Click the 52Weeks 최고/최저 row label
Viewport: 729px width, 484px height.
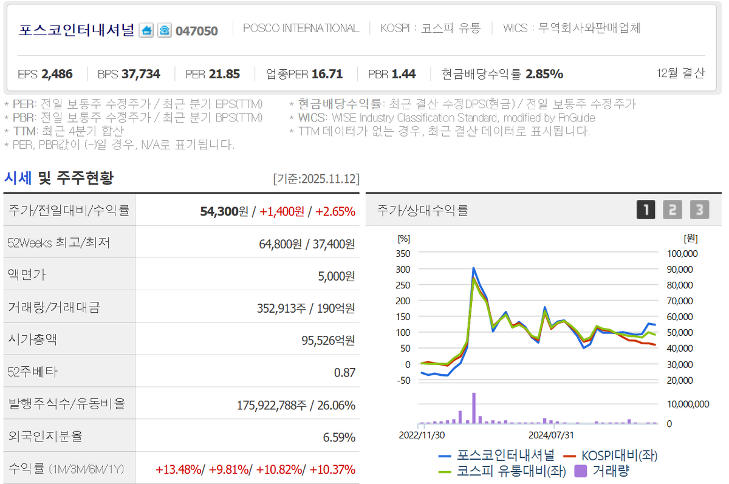click(x=60, y=243)
